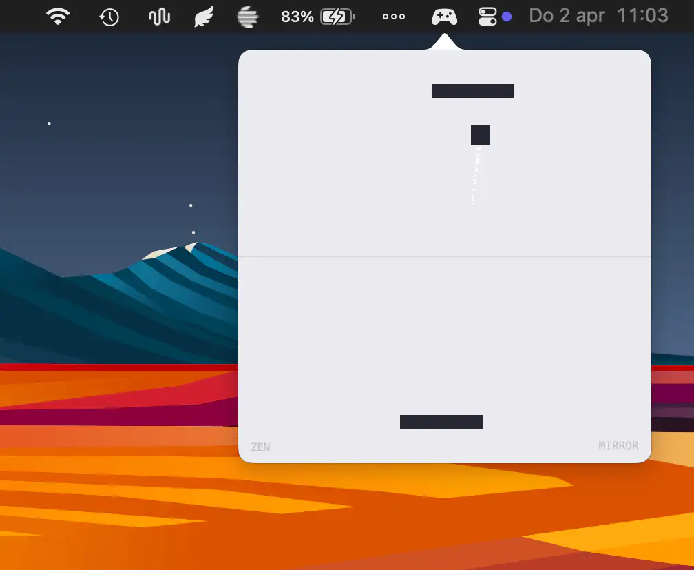The width and height of the screenshot is (694, 570).
Task: Click the white wing icon in menu bar
Action: click(x=204, y=17)
